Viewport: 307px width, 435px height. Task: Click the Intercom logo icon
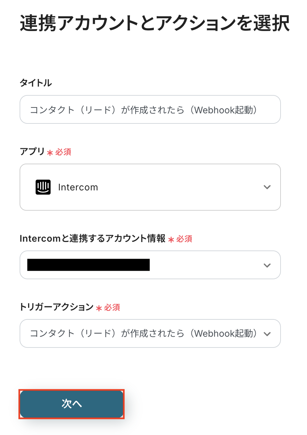click(x=43, y=187)
